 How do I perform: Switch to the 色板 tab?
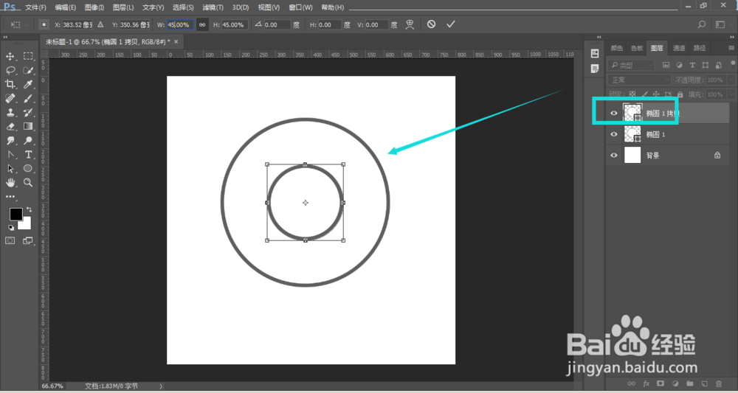637,48
